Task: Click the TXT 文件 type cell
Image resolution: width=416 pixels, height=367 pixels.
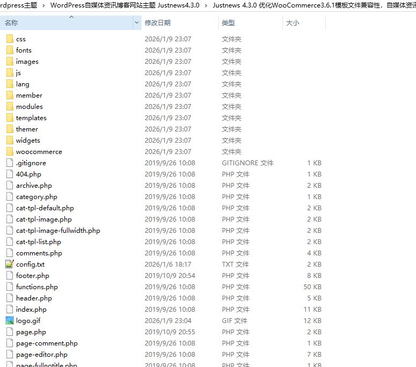Action: pyautogui.click(x=235, y=264)
